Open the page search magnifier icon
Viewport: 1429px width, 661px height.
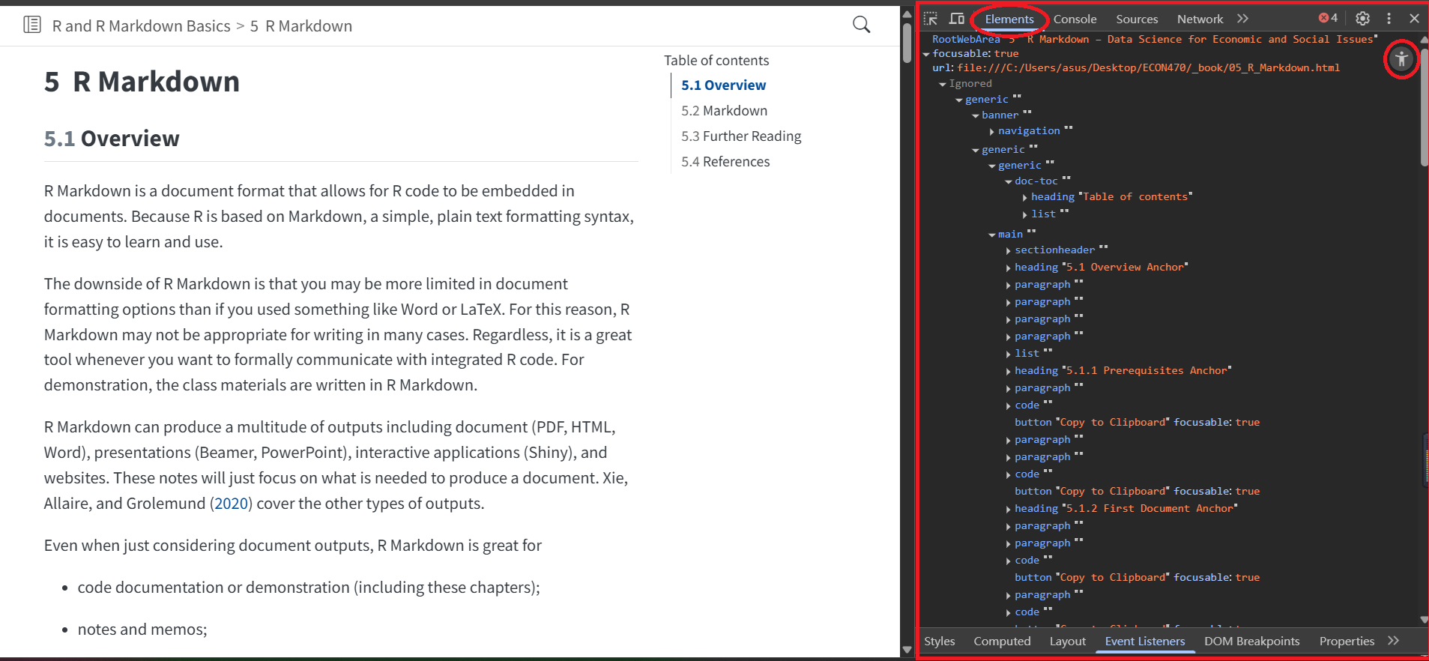861,25
